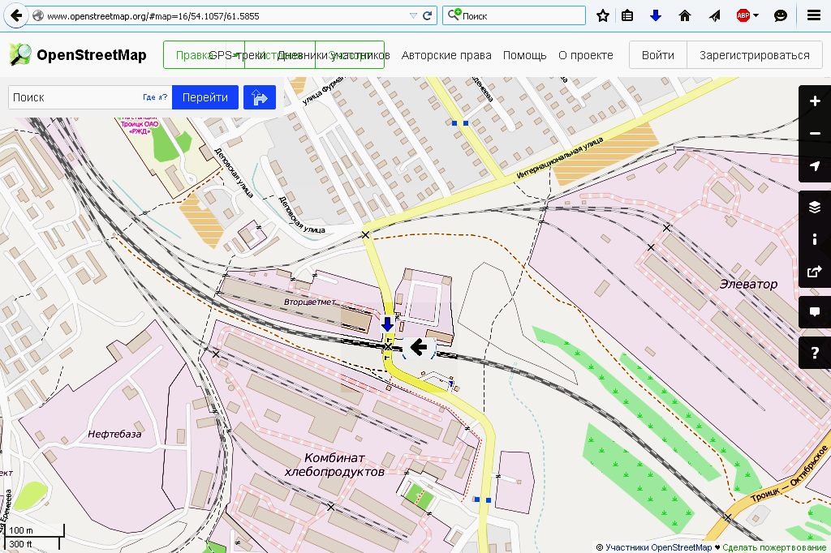Open the browser hamburger menu
831x553 pixels.
click(x=813, y=15)
